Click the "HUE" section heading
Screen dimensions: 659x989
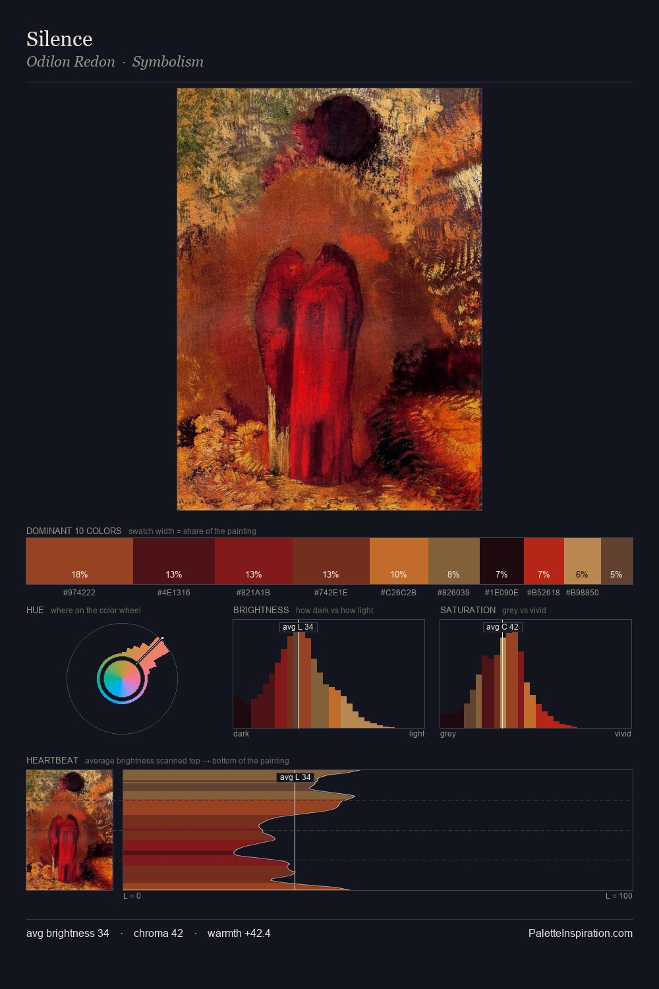pyautogui.click(x=35, y=610)
